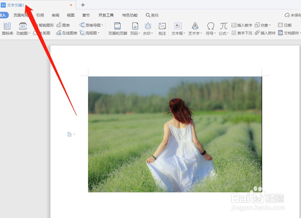Click the 流程图 flowchart icon
Image resolution: width=301 pixels, height=218 pixels.
click(x=82, y=33)
